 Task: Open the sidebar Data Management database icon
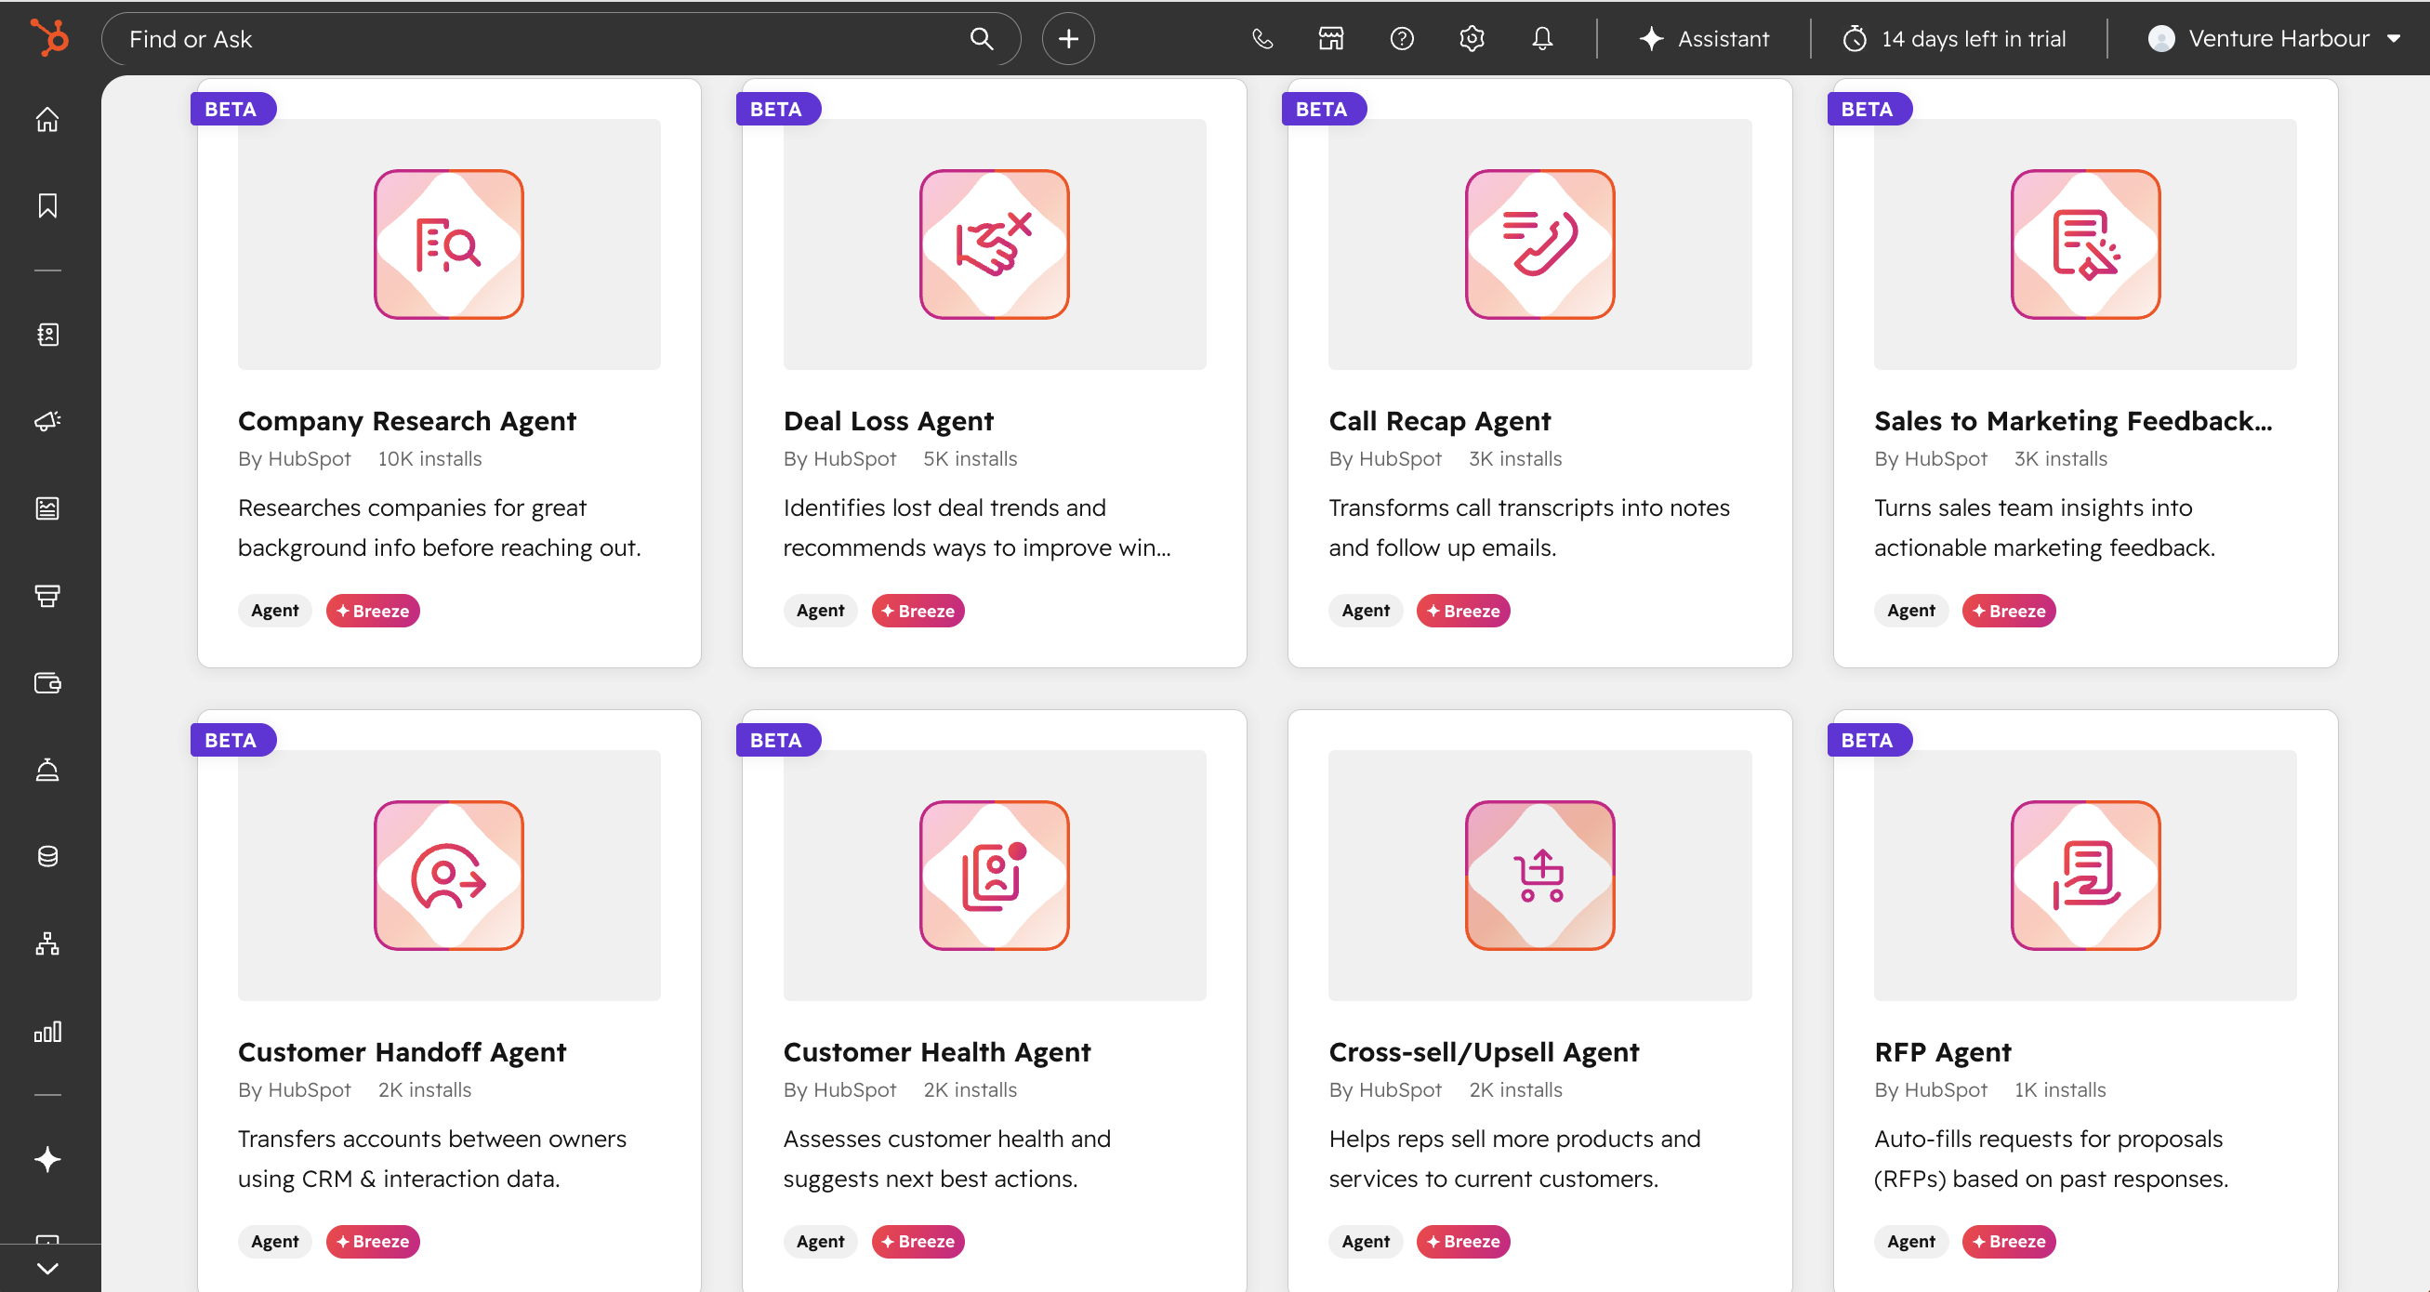47,856
